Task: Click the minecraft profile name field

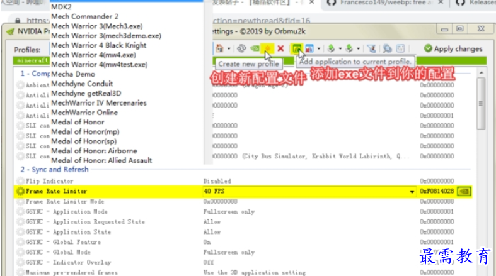Action: (x=32, y=60)
